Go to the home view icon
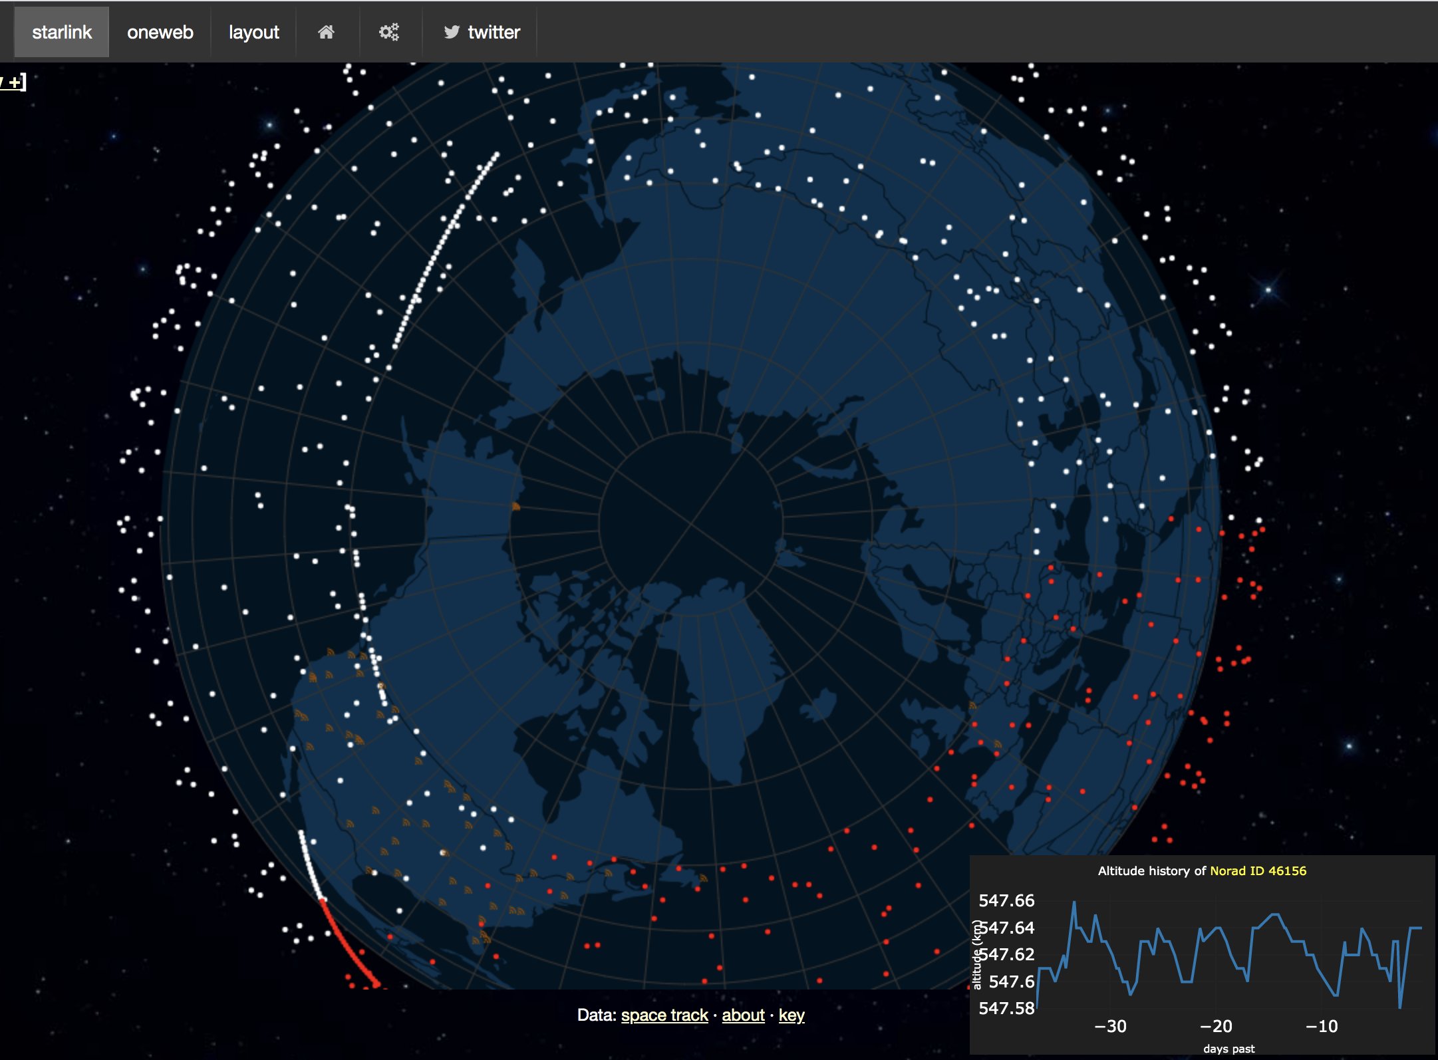Viewport: 1438px width, 1060px height. pos(326,32)
